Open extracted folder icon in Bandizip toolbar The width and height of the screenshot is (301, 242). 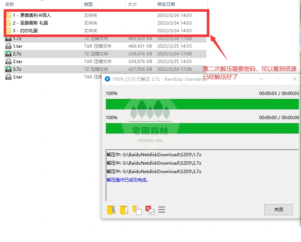124,210
